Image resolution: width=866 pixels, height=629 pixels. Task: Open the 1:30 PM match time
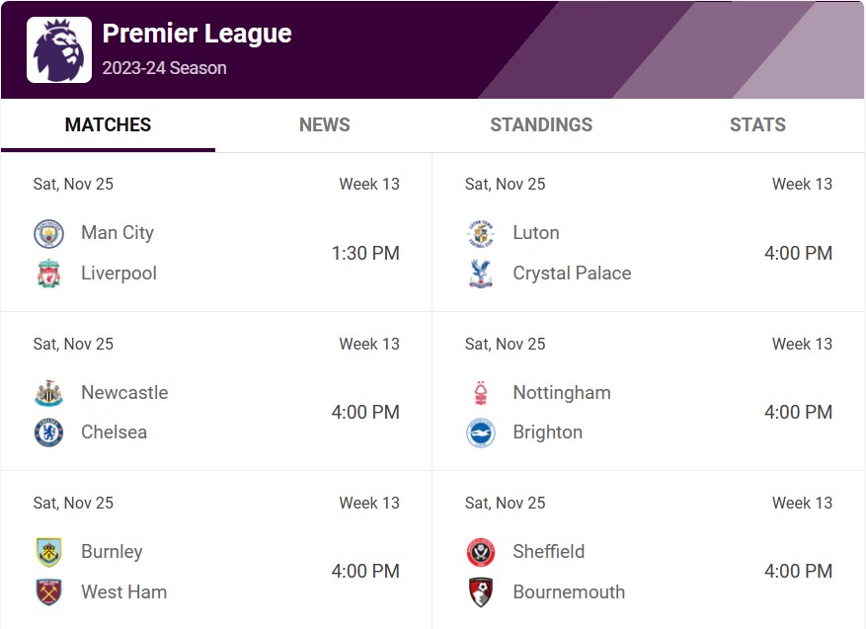tap(365, 253)
